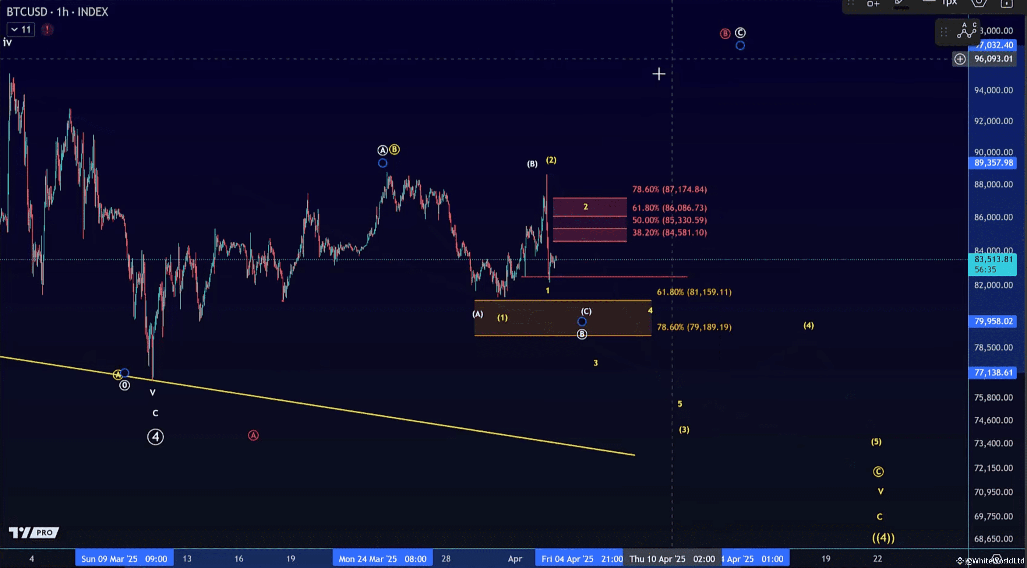The image size is (1027, 568).
Task: Click the blue 89,357.98 price axis tag
Action: click(x=992, y=163)
